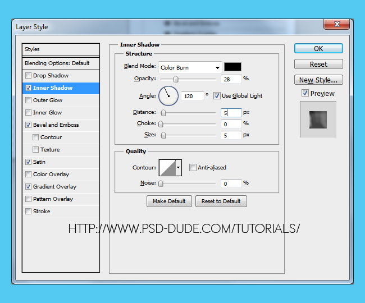Select the Satin effect label
This screenshot has width=365, height=303.
point(39,162)
